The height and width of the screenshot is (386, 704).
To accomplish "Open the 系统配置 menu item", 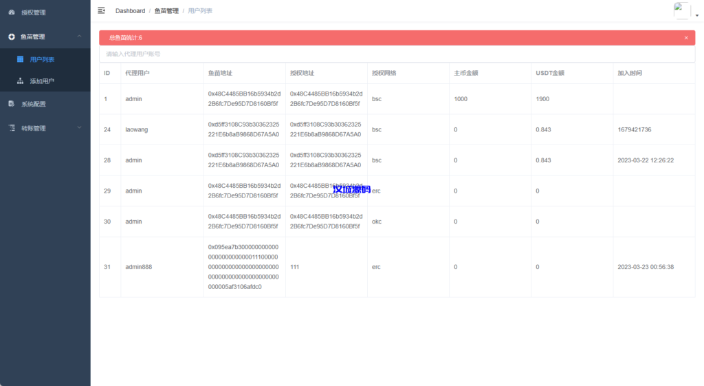I will click(45, 104).
